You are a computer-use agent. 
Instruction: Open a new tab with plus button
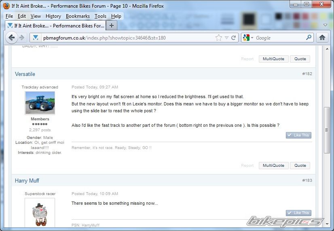coord(112,25)
